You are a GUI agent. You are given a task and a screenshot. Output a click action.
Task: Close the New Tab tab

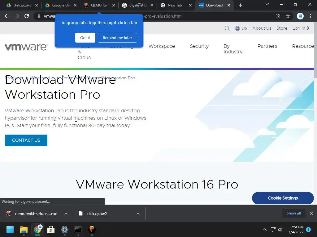[x=190, y=5]
